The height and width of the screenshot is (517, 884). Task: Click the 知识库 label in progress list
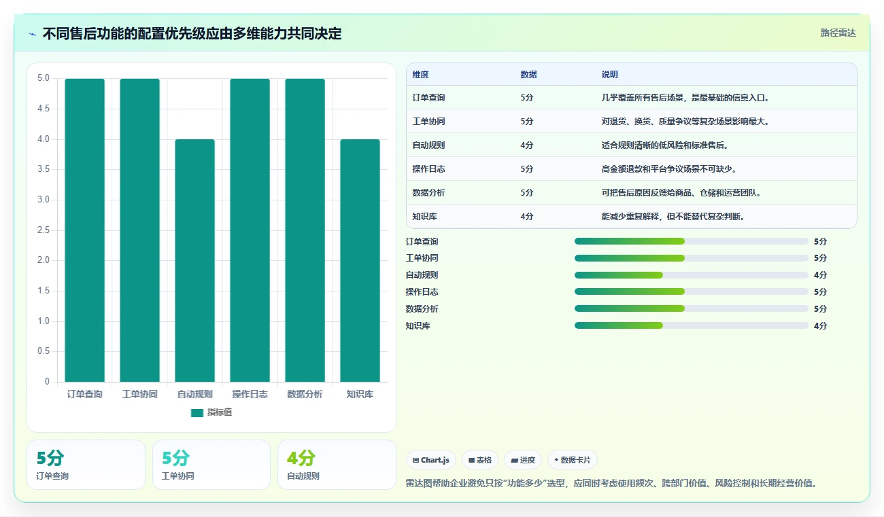coord(418,325)
